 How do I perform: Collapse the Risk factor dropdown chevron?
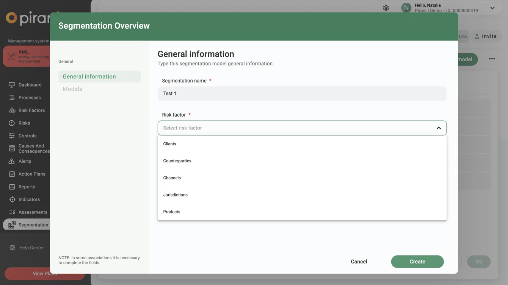(438, 128)
